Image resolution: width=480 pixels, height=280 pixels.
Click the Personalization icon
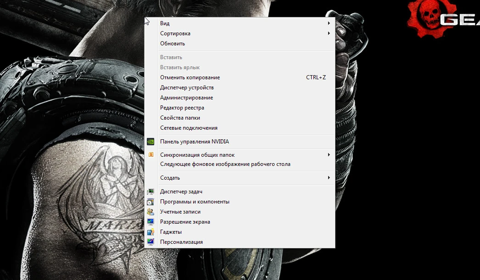(151, 242)
